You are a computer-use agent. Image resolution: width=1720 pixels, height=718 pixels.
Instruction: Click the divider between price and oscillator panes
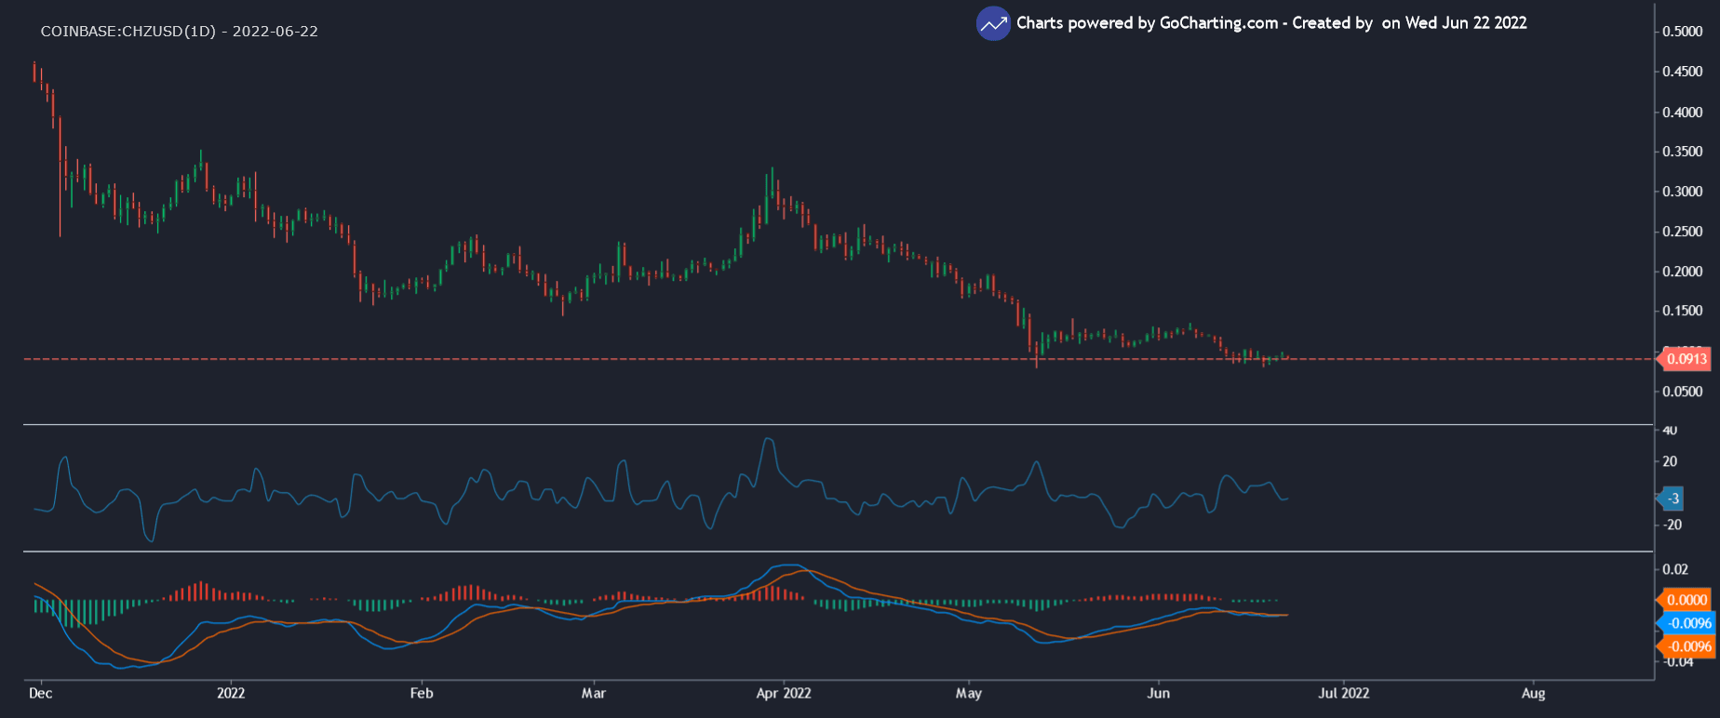click(838, 425)
